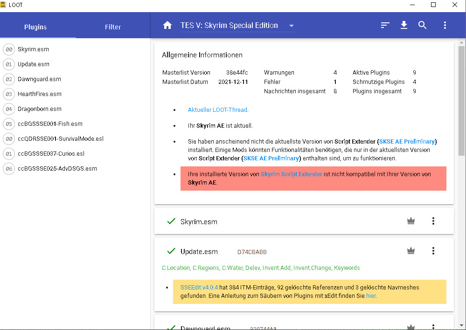Select ccBGSSSE001-Fish.esm in the sidebar
Screen dimensions: 466x330
50,124
